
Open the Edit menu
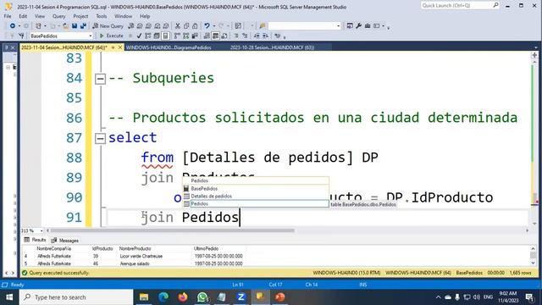coord(23,16)
